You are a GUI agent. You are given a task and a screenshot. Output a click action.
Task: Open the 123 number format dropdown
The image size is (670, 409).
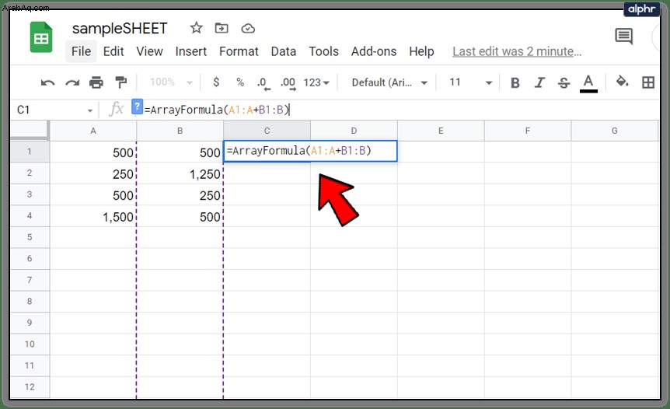[316, 82]
